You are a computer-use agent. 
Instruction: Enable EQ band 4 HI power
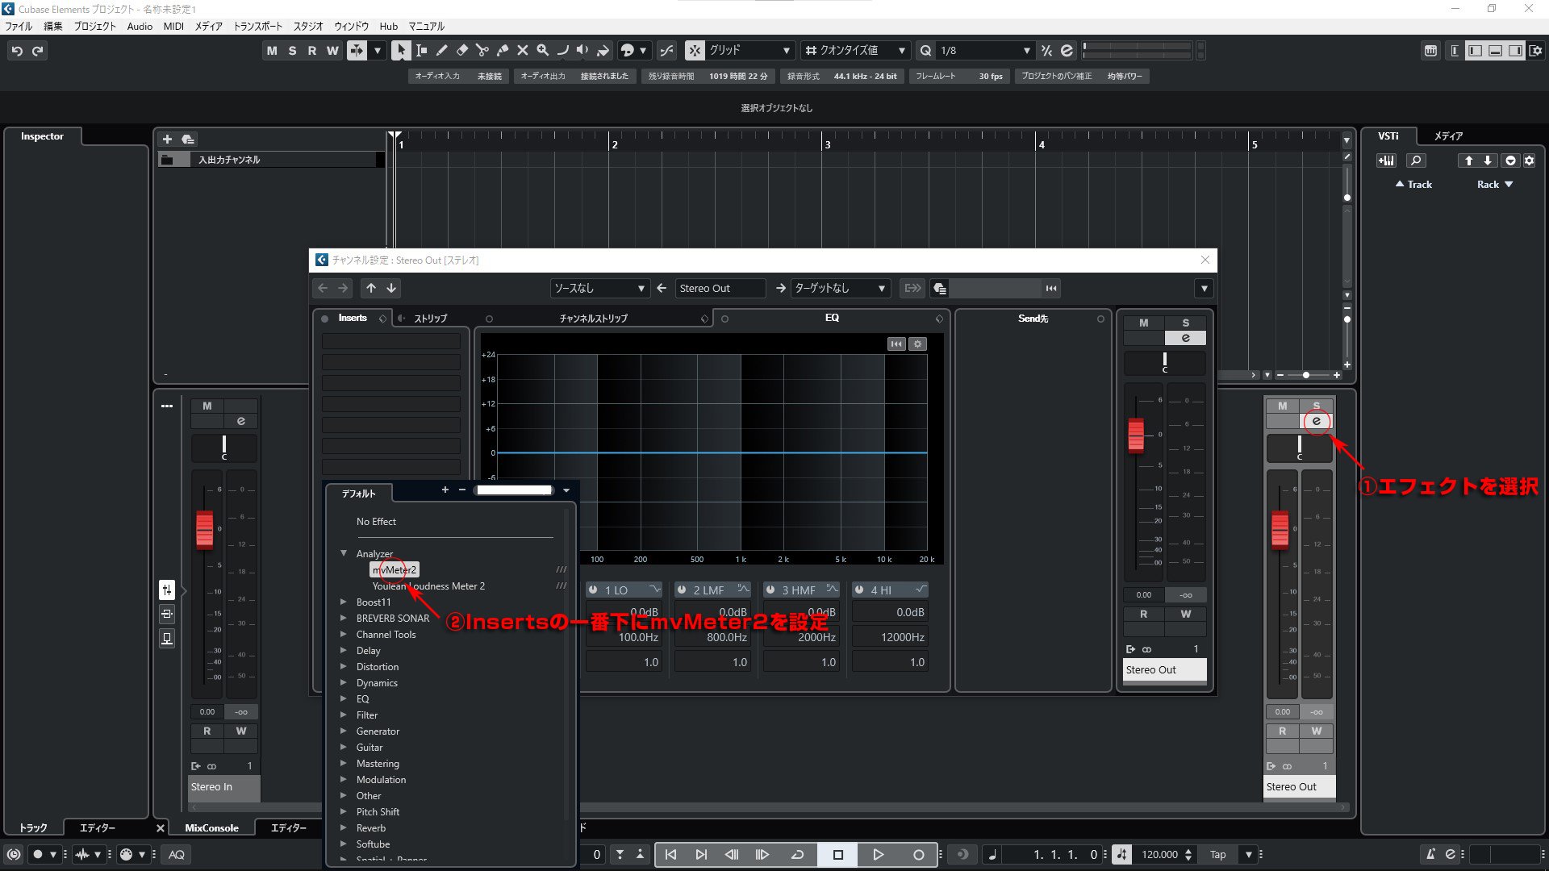click(x=859, y=590)
